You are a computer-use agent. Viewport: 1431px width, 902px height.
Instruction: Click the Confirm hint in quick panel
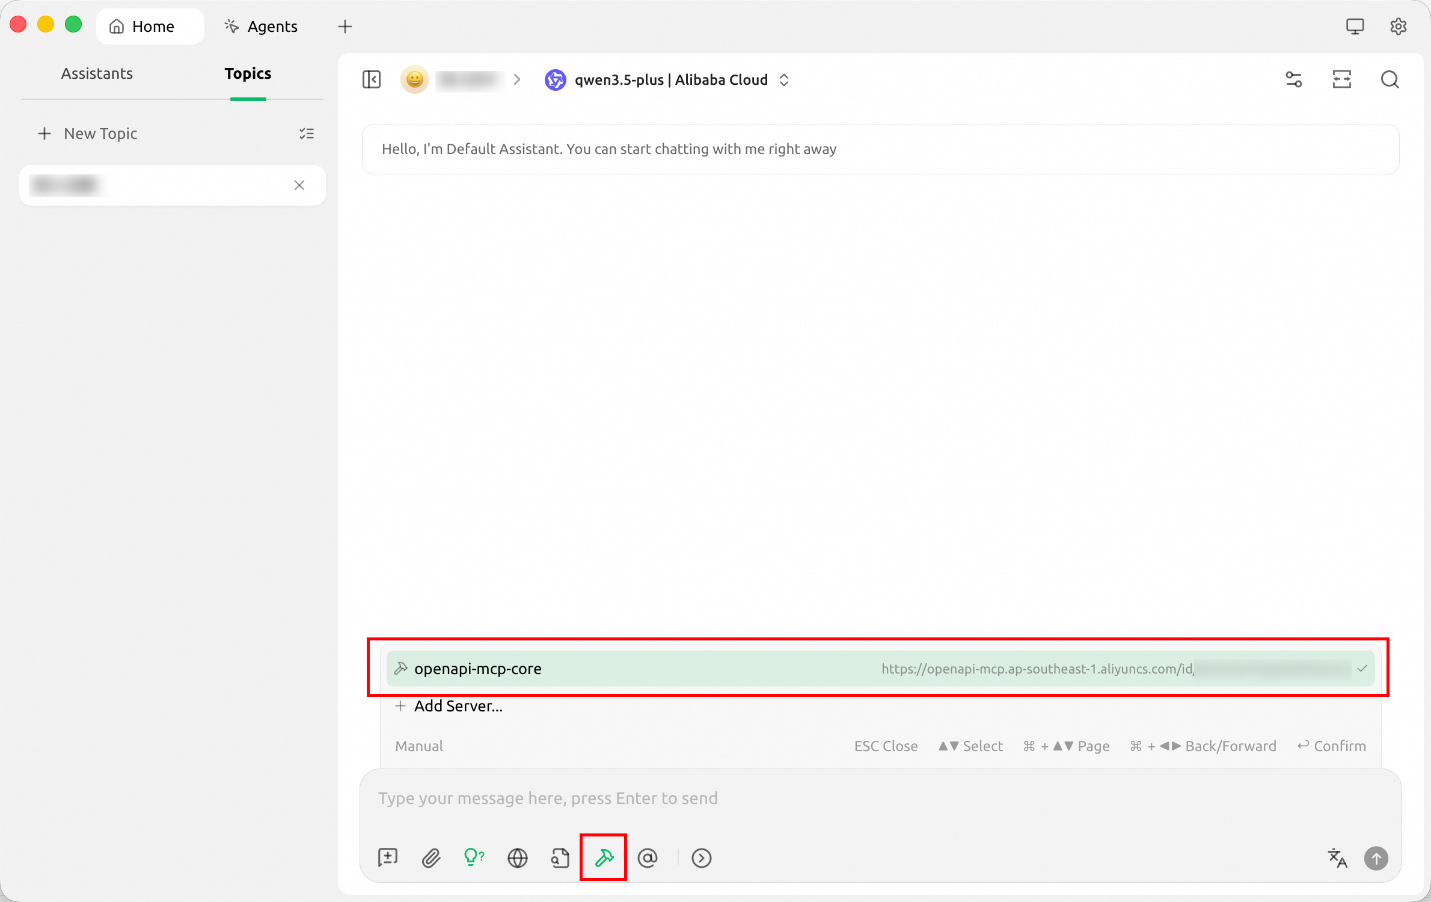pos(1331,746)
